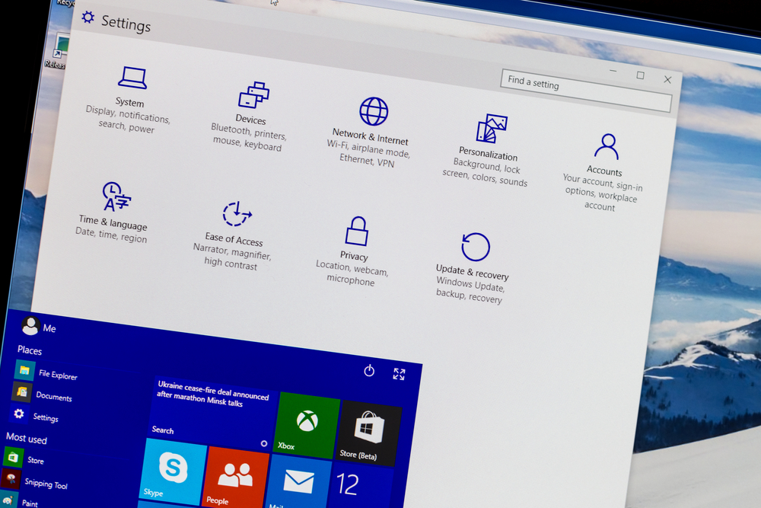Open File Explorer from Places
The image size is (761, 508).
[59, 376]
